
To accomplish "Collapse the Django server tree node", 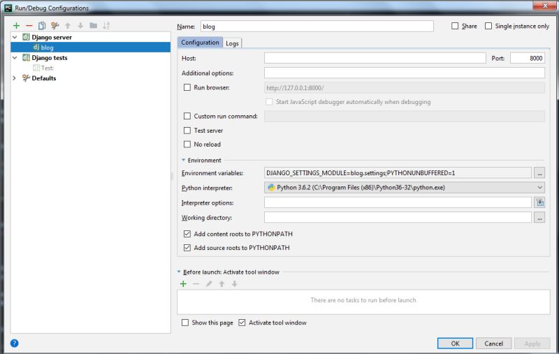I will [15, 38].
